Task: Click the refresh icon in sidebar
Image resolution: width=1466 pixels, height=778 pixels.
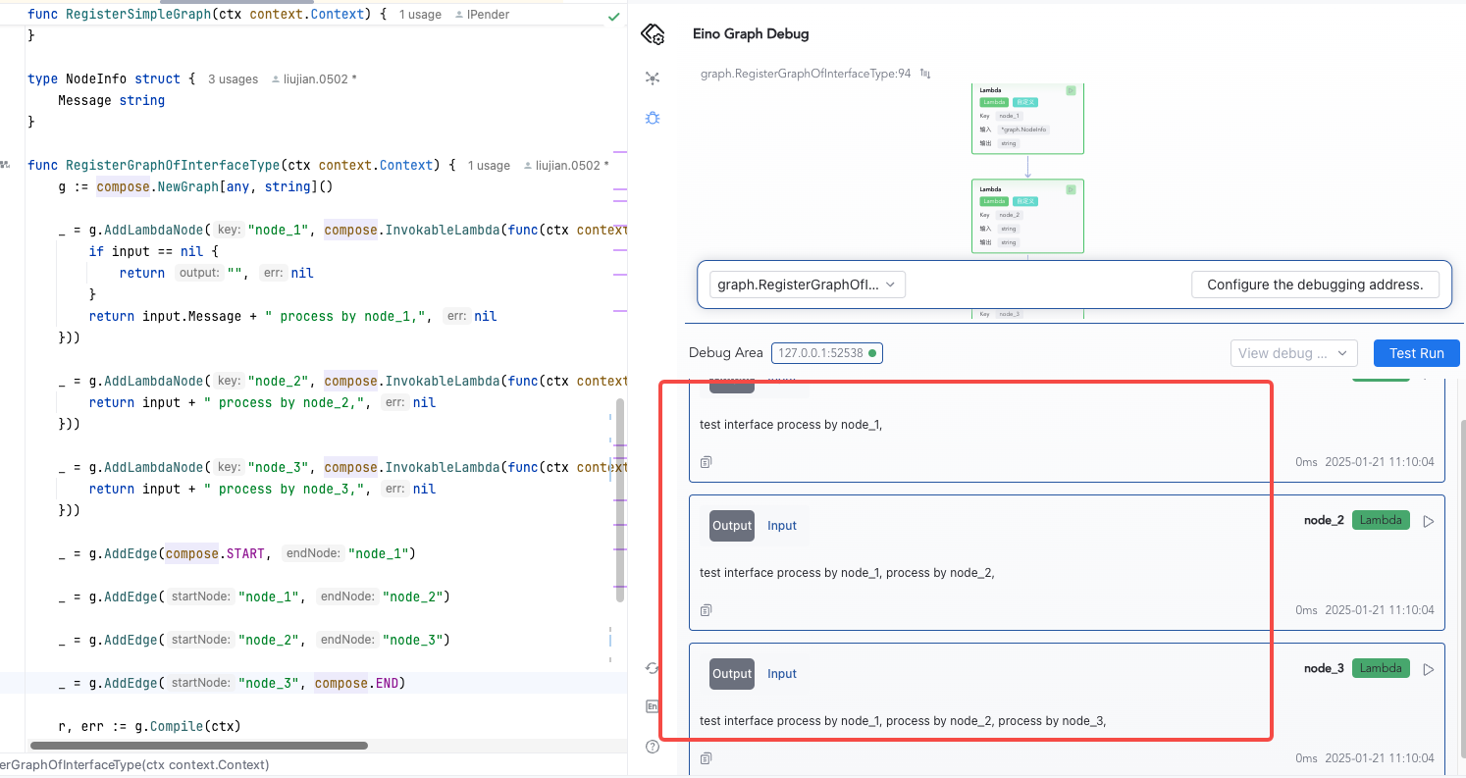Action: (x=653, y=668)
